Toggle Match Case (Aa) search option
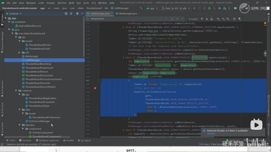271x152 pixels. tap(172, 19)
